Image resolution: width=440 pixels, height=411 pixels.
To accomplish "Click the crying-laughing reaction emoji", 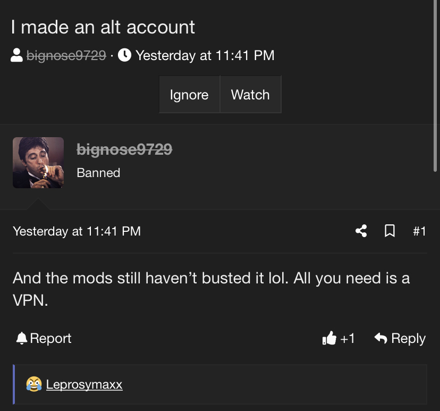I will pyautogui.click(x=34, y=384).
